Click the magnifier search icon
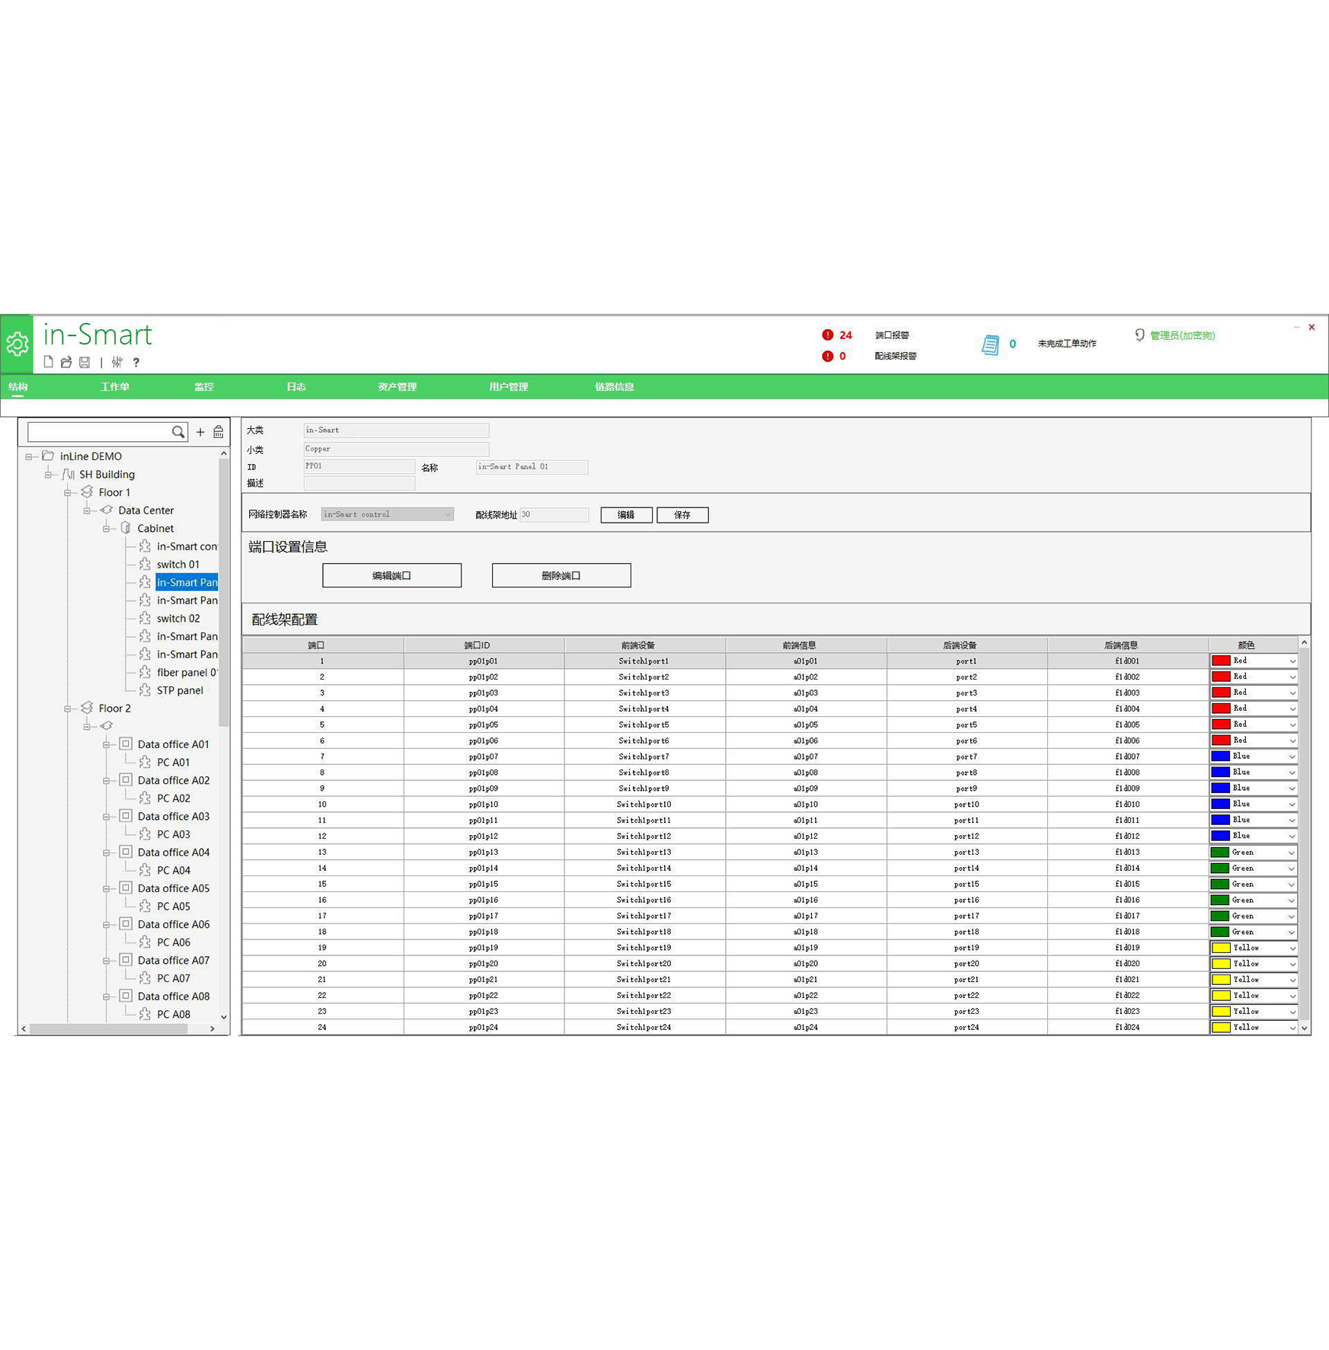The height and width of the screenshot is (1350, 1329). pos(178,432)
